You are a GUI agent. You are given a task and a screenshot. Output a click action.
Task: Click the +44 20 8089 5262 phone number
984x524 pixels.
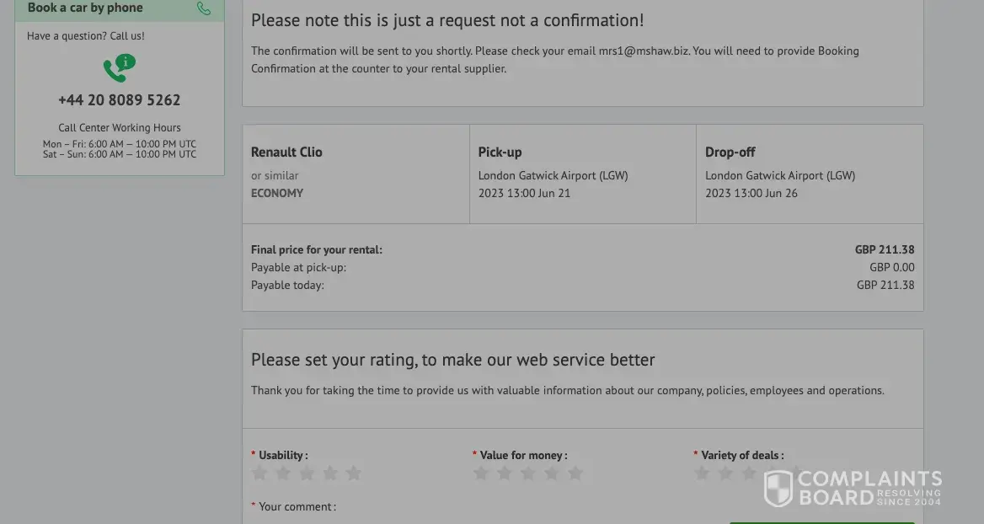tap(119, 100)
